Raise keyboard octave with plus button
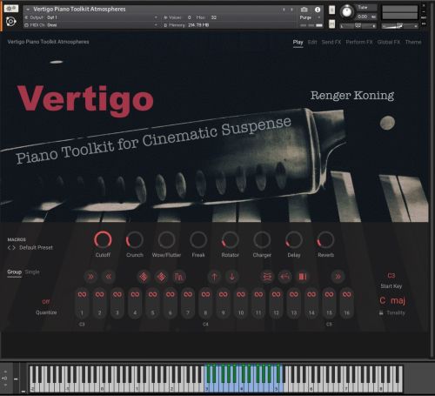The width and height of the screenshot is (435, 396). click(x=5, y=372)
